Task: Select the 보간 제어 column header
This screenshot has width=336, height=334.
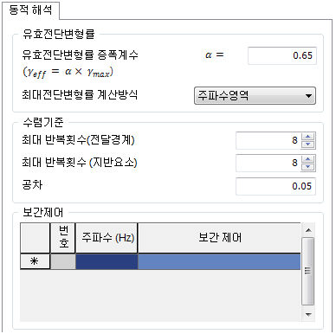Action: pyautogui.click(x=219, y=238)
